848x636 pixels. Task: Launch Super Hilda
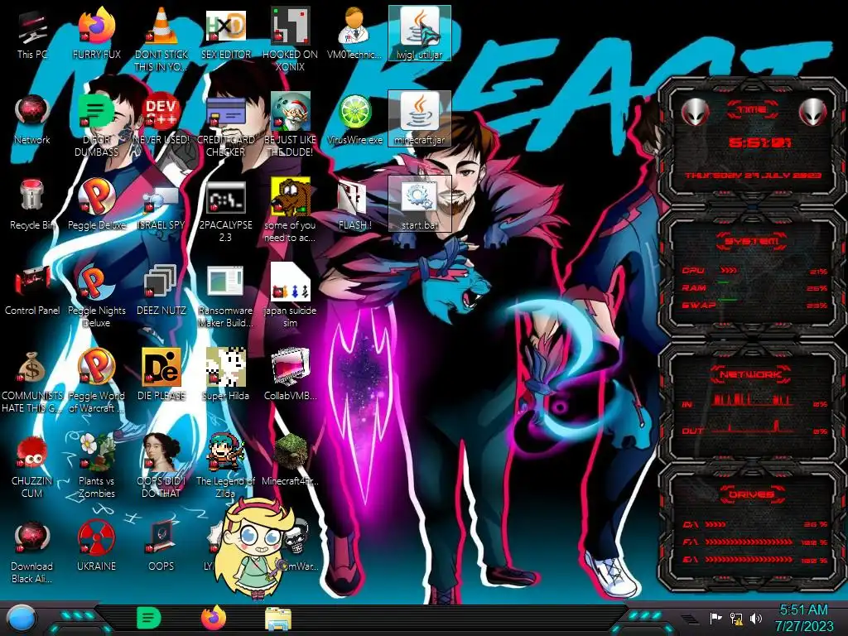tap(225, 374)
